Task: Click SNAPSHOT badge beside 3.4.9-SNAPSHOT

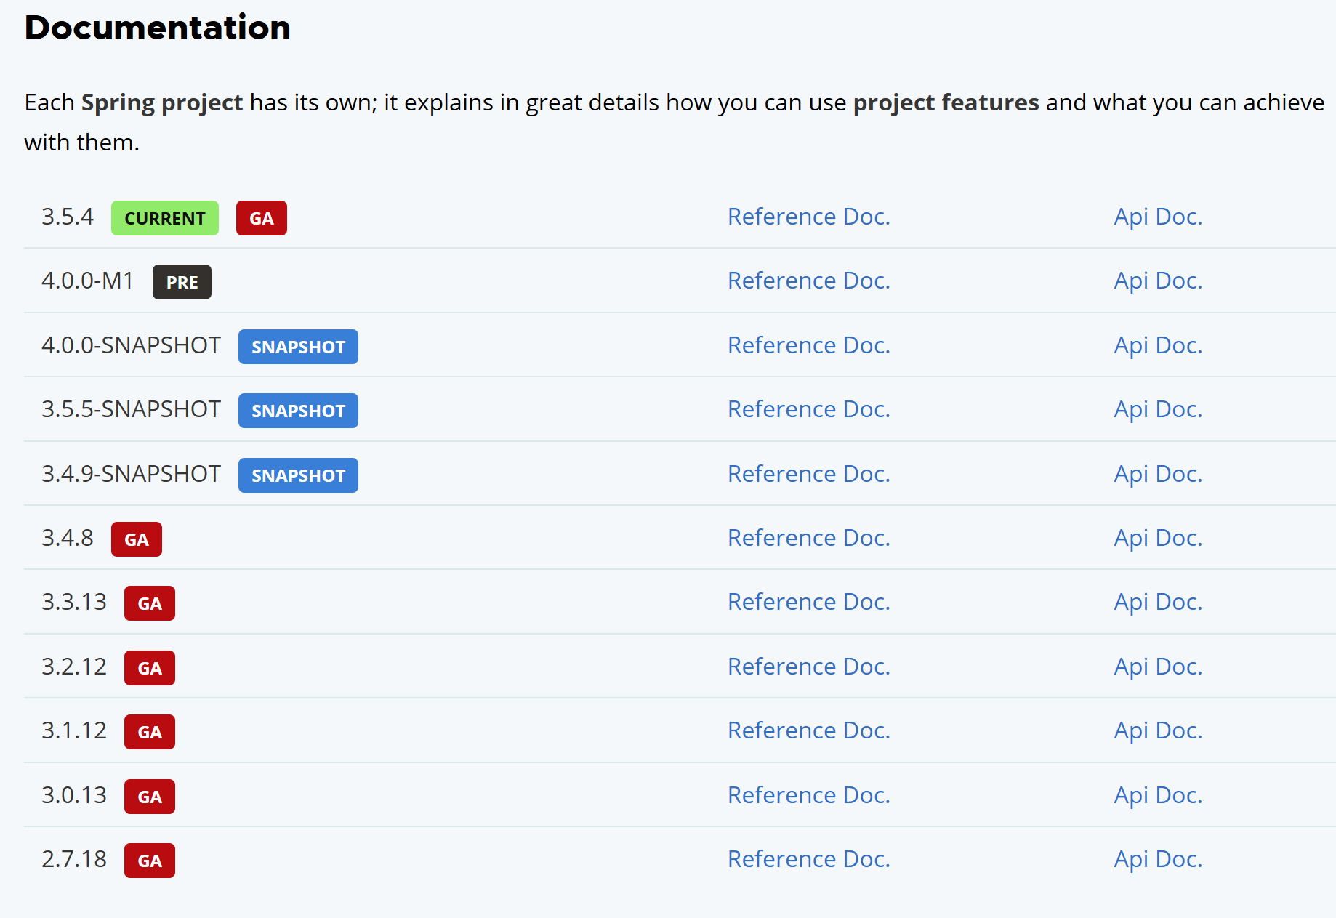Action: click(298, 475)
